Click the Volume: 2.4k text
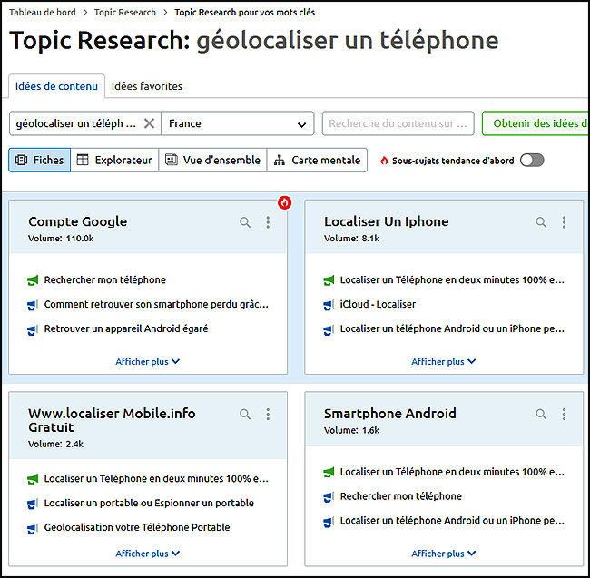 [x=55, y=444]
